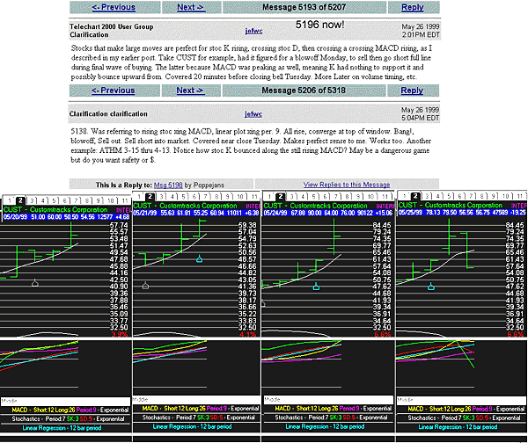Screen dimensions: 528x443
Task: Click the gray marker icon in first chart
Action: pyautogui.click(x=35, y=282)
